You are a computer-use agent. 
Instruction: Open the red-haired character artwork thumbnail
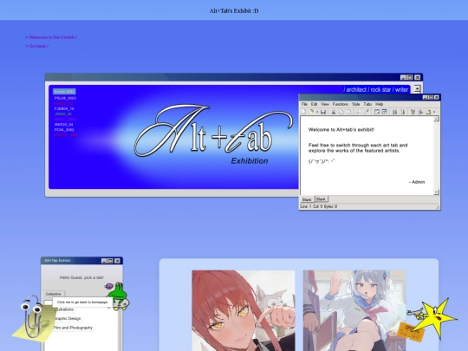tap(244, 310)
